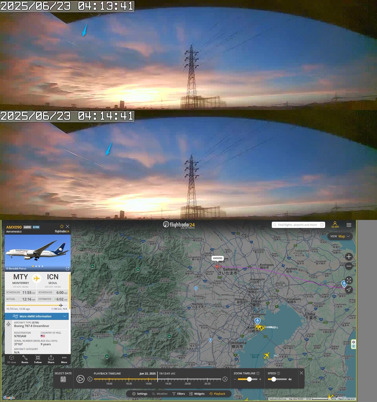
Task: Click the ICN destination airport code
Action: point(53,277)
